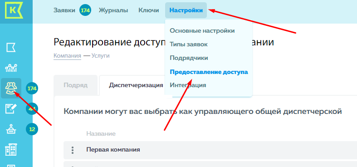The width and height of the screenshot is (357, 167).
Task: Open the notepad with pencil sidebar icon
Action: [11, 108]
